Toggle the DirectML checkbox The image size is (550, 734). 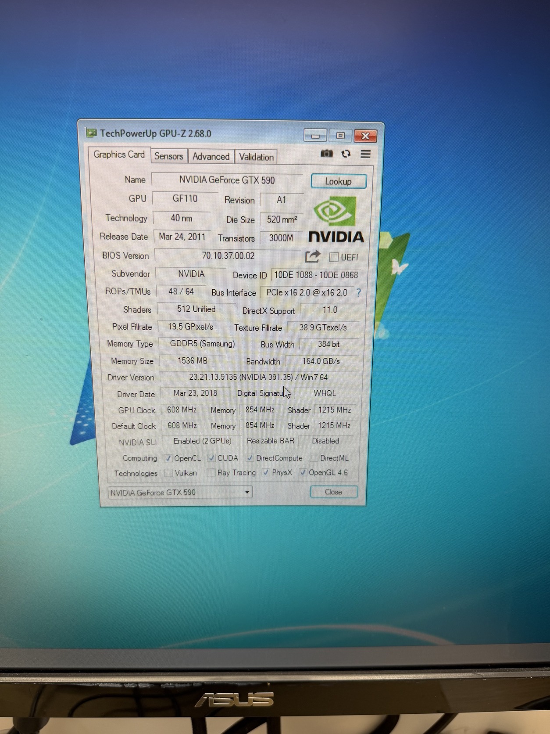(x=314, y=458)
